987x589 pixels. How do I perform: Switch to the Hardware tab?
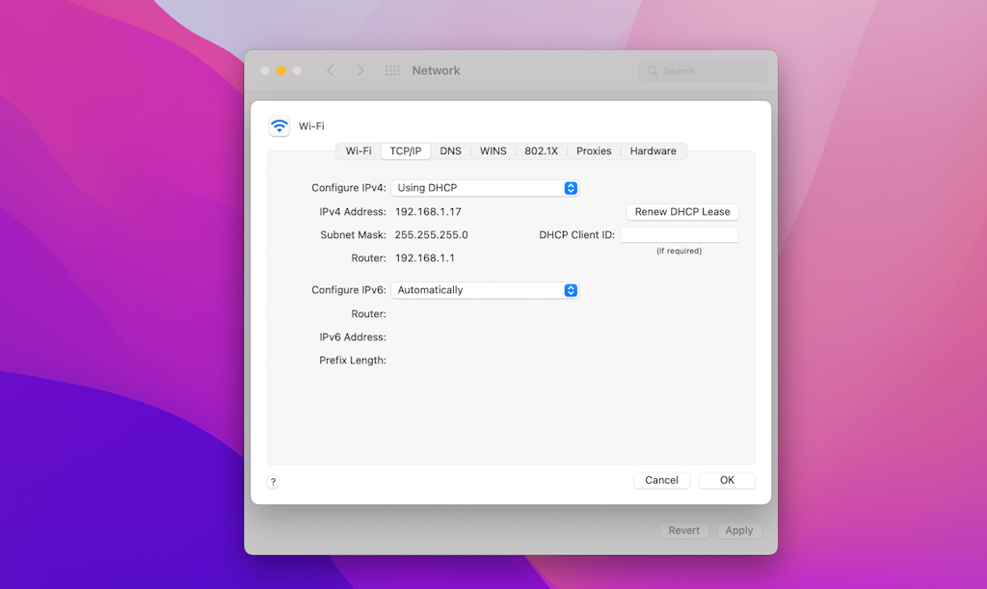(653, 150)
